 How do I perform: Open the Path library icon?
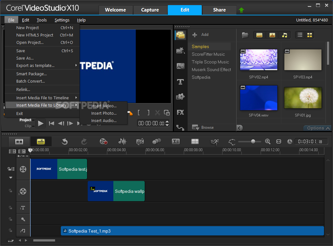point(180,128)
